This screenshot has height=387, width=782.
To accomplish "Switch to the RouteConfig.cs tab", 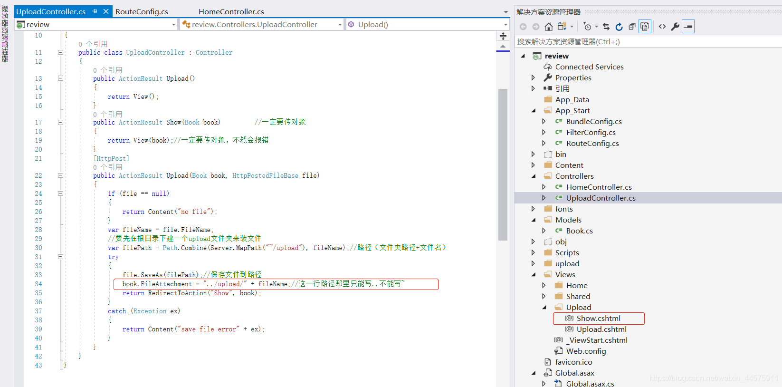I will point(142,11).
